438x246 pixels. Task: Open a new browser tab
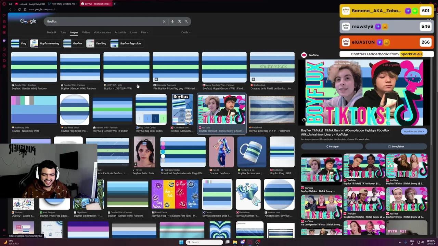(x=114, y=4)
